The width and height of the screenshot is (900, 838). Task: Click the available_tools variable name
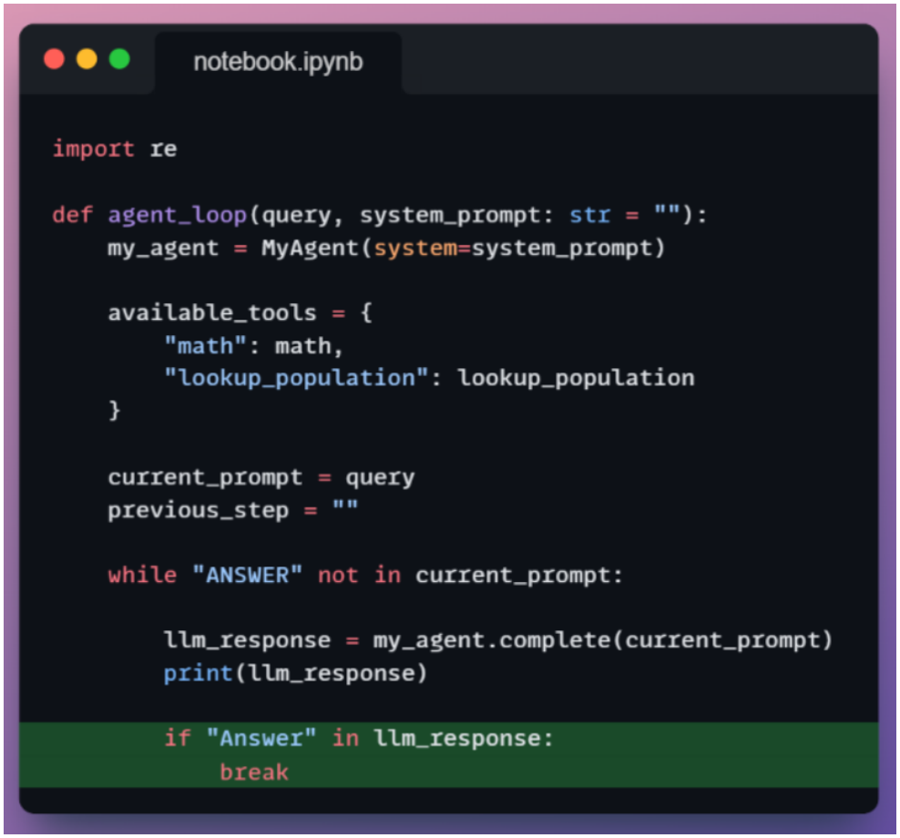pyautogui.click(x=212, y=312)
